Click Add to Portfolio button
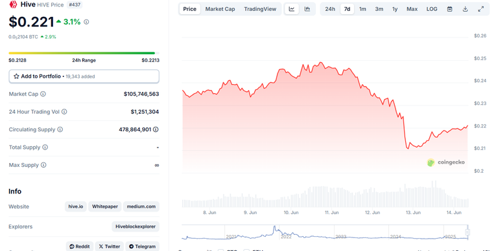The width and height of the screenshot is (498, 251). tap(84, 76)
